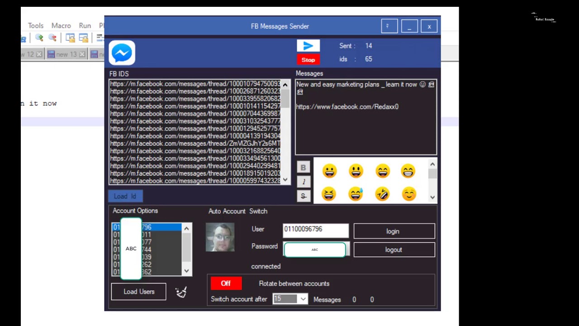Click the connected status text

point(266,266)
